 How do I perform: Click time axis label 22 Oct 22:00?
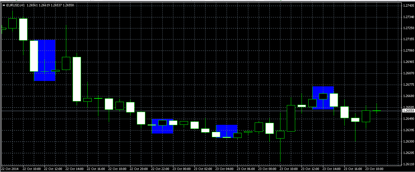pos(160,169)
